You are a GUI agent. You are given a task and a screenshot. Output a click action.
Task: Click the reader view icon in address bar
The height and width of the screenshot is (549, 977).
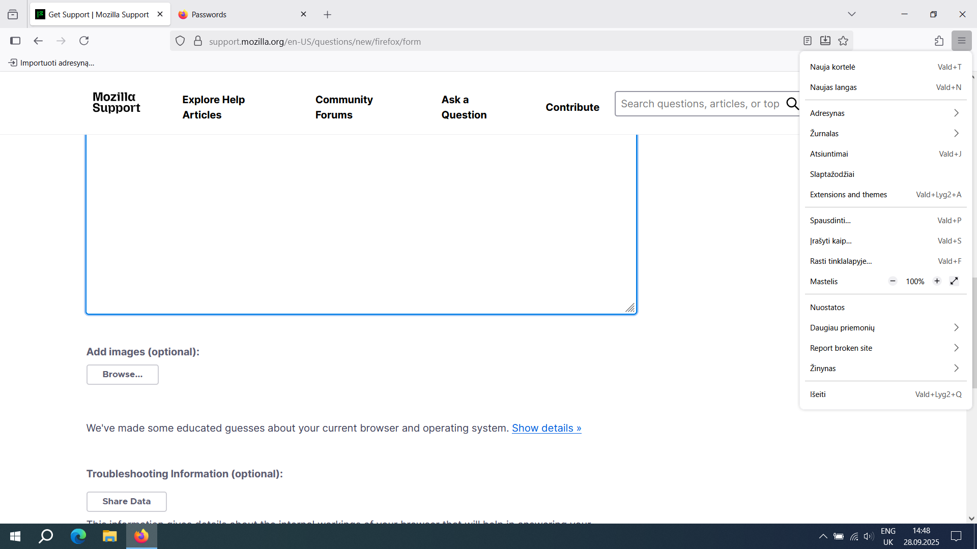tap(808, 41)
